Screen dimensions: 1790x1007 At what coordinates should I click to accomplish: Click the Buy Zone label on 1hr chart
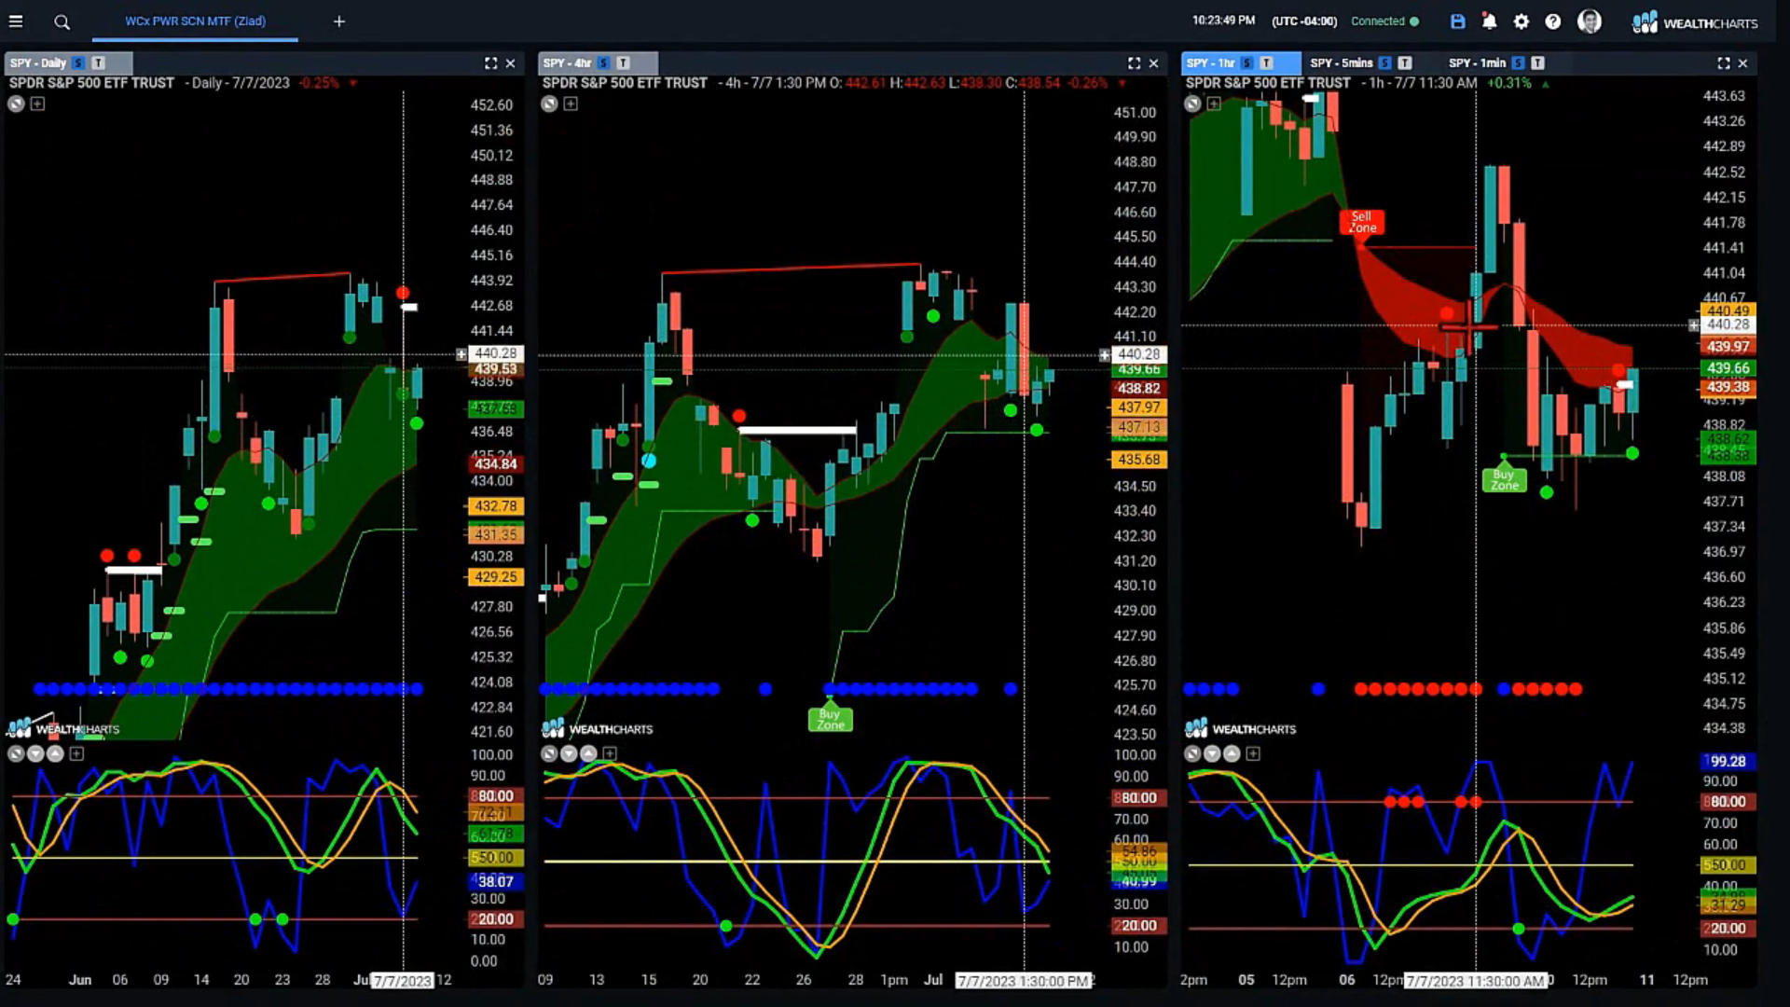coord(1504,479)
